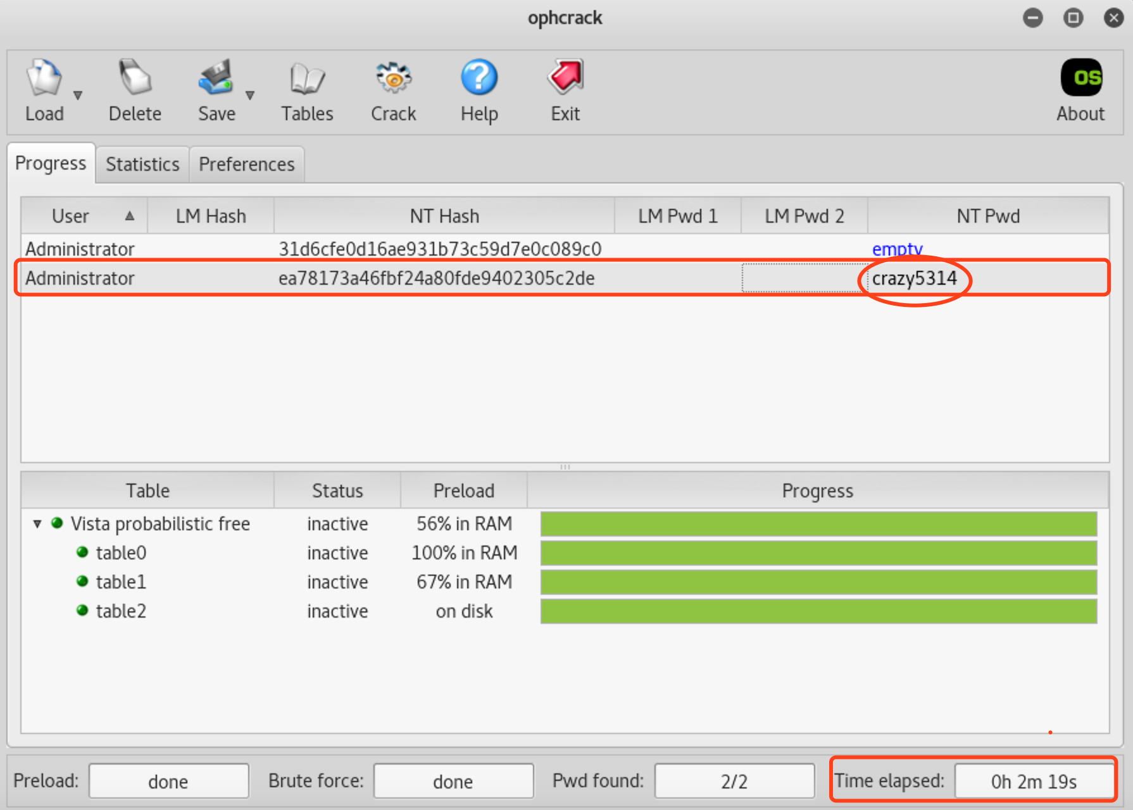Select the Vista probabilistic free row
The width and height of the screenshot is (1133, 810).
[x=565, y=524]
